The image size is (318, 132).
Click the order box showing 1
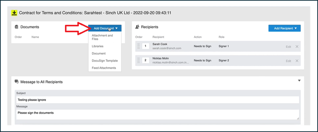[145, 46]
